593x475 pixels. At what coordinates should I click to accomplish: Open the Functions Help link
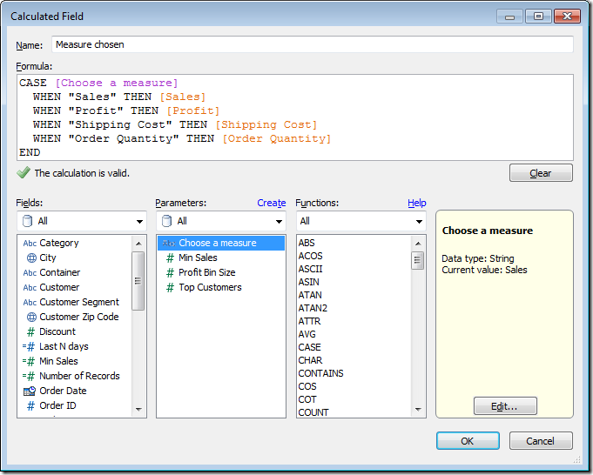(416, 203)
